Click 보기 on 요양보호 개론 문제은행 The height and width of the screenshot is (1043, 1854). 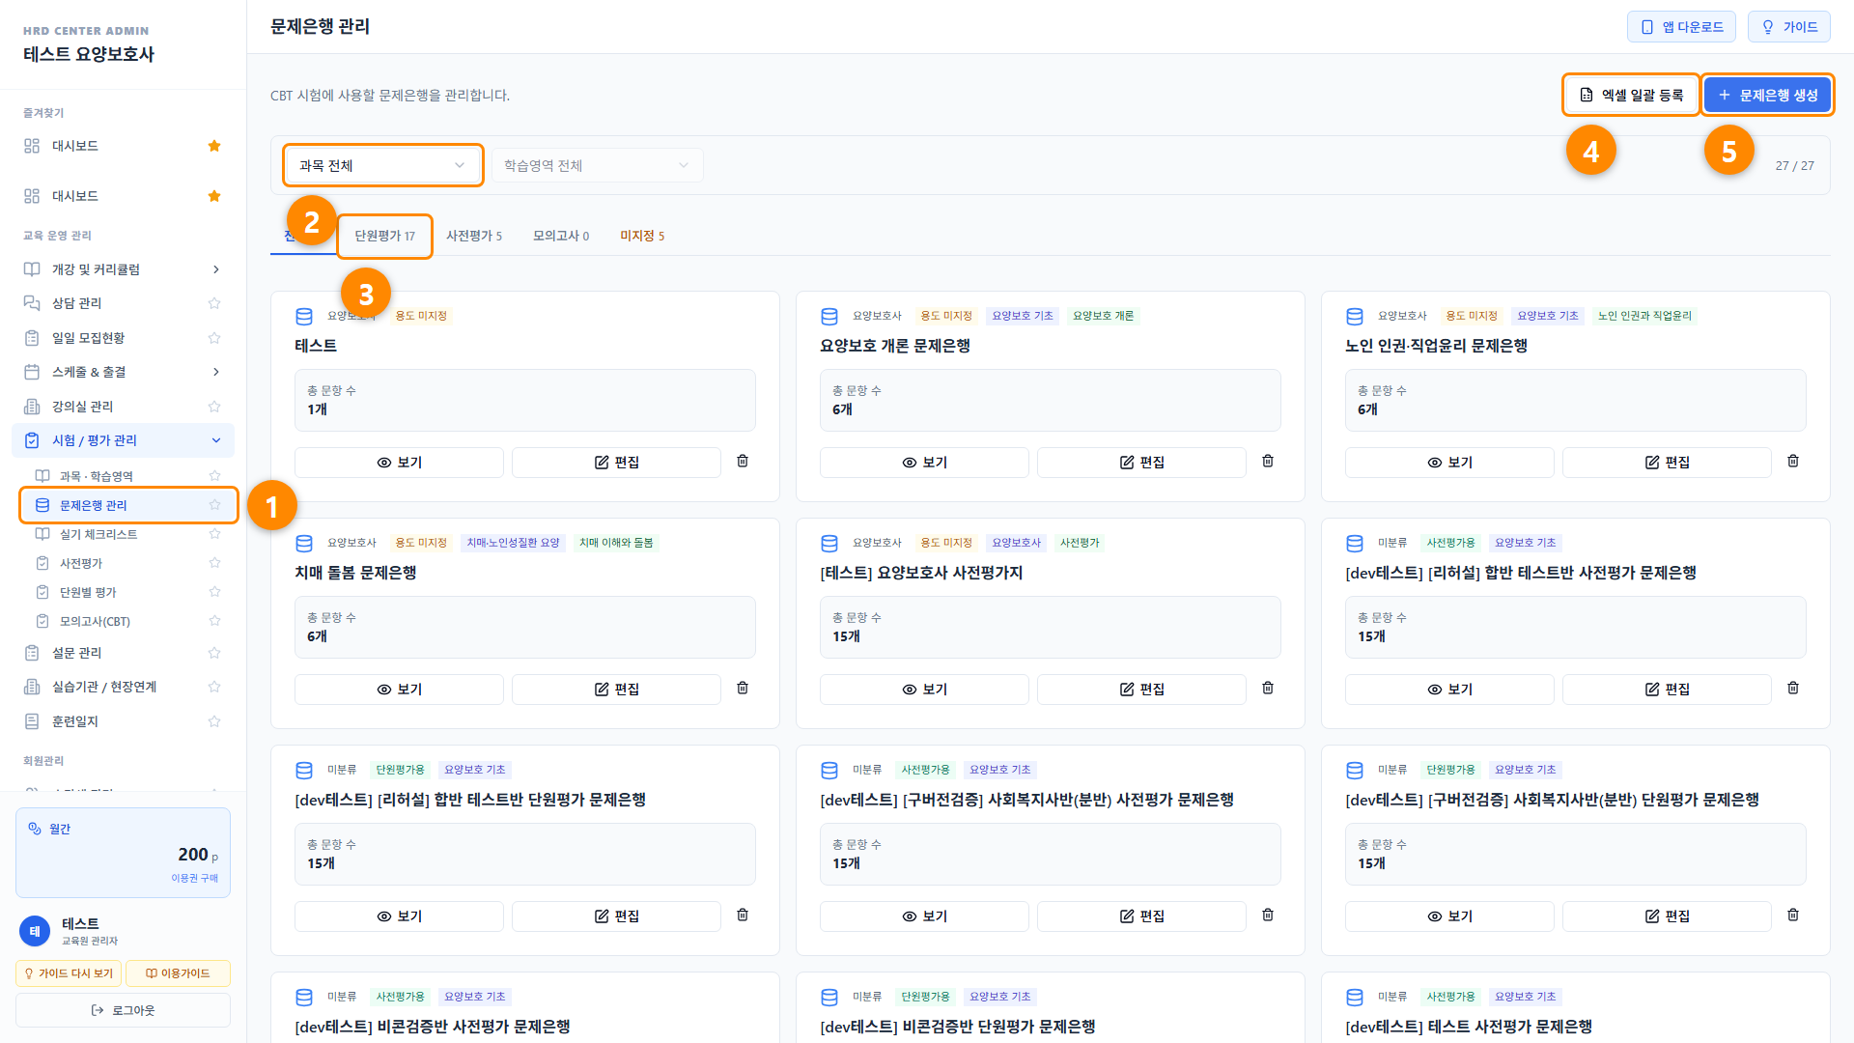click(924, 463)
